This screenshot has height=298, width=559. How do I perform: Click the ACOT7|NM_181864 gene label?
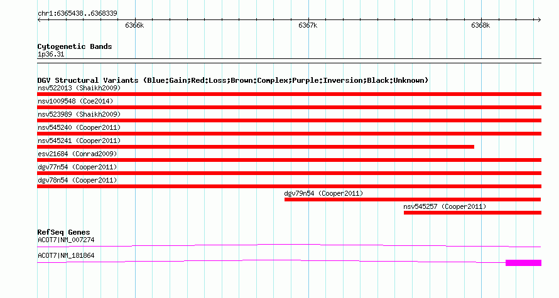[x=66, y=255]
